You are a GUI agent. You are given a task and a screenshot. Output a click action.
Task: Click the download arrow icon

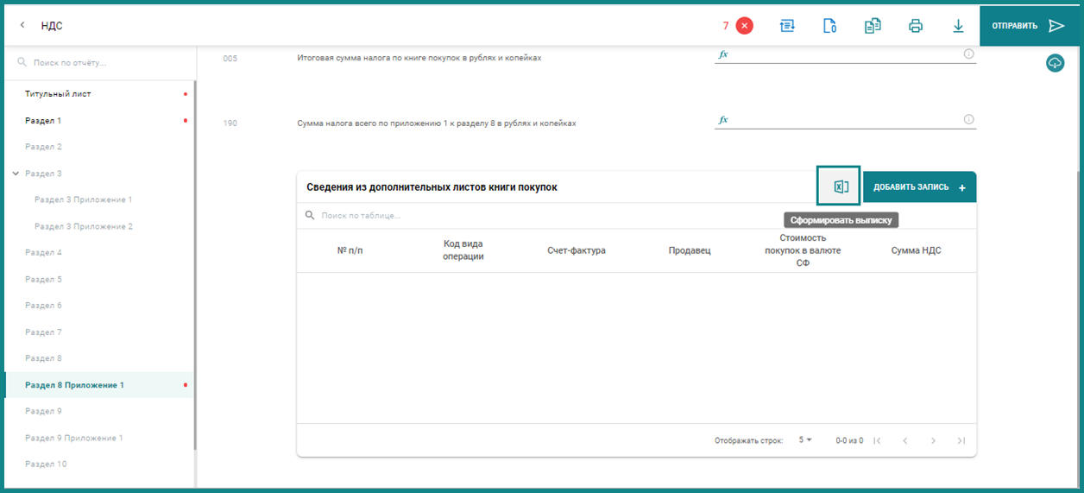958,26
